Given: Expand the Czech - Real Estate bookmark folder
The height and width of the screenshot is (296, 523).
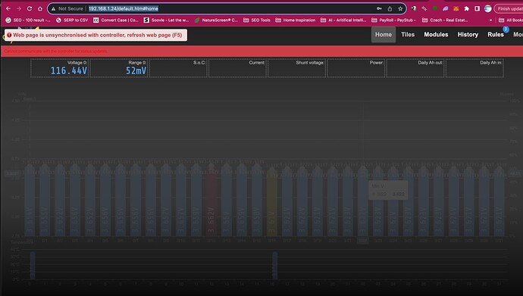Looking at the screenshot, I should pyautogui.click(x=445, y=20).
